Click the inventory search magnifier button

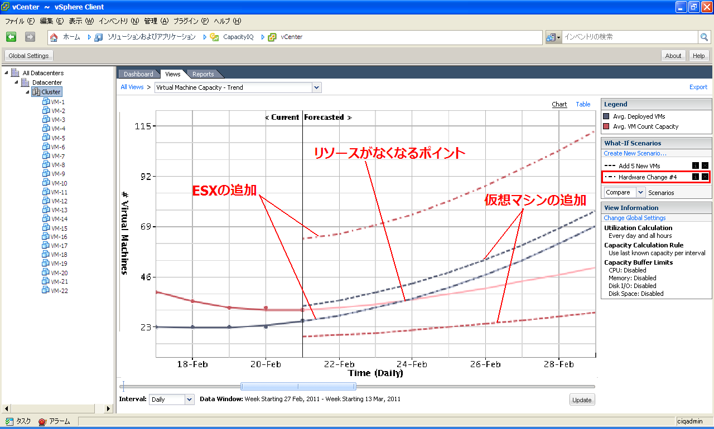click(x=705, y=37)
